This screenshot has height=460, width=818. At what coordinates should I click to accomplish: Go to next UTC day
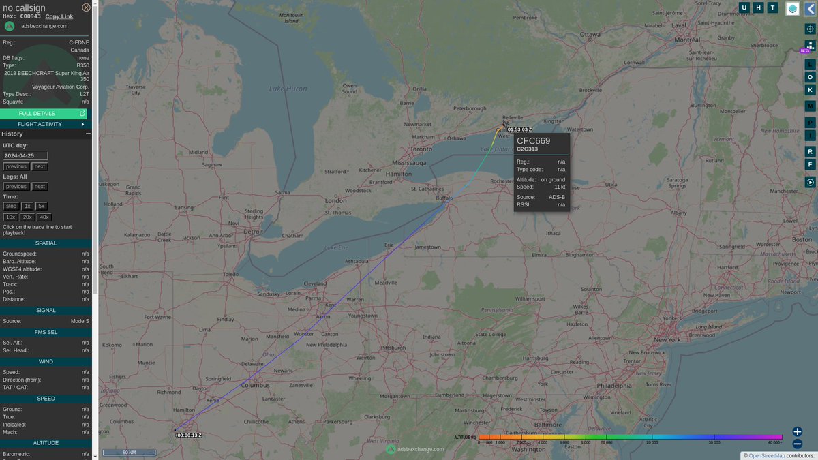(x=40, y=166)
